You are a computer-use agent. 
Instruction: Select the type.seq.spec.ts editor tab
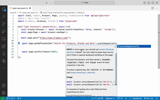click(x=20, y=8)
